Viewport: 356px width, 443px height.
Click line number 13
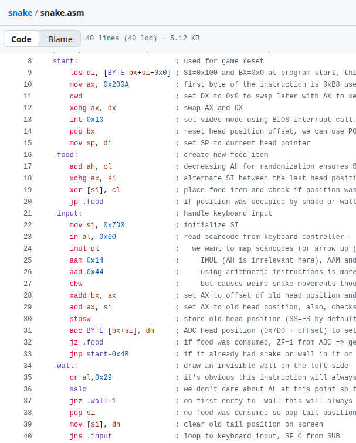click(28, 120)
